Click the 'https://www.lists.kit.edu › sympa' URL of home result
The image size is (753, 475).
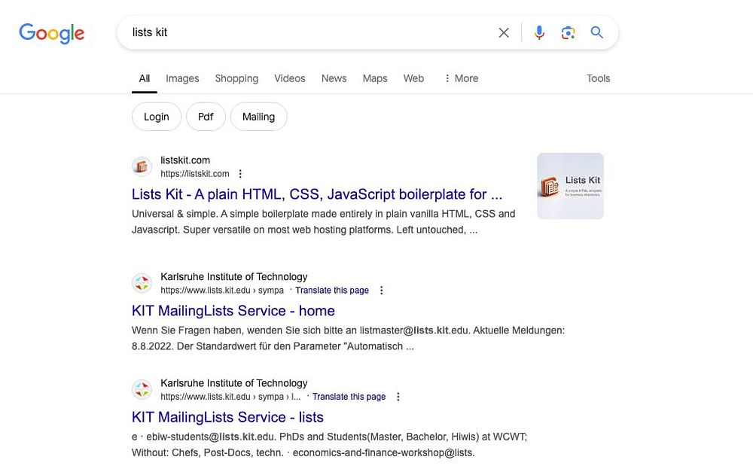[222, 291]
